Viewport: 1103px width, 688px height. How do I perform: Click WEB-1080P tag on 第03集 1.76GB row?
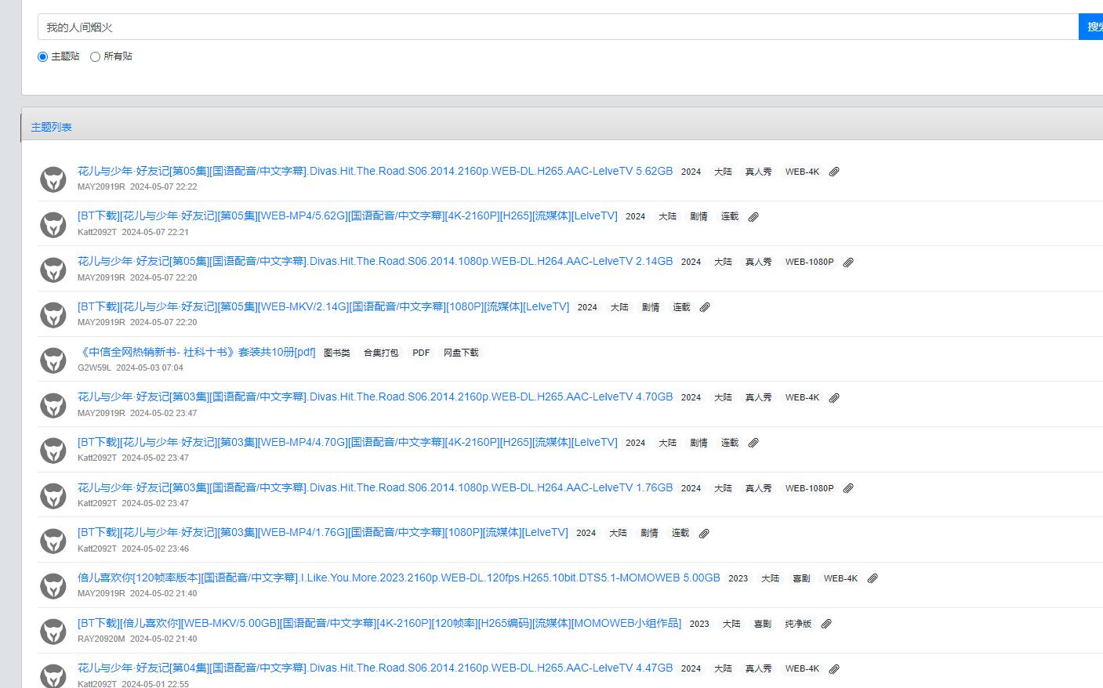[x=810, y=488]
